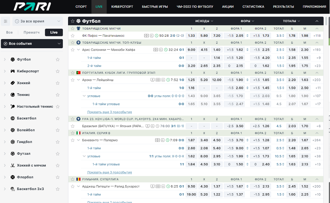The width and height of the screenshot is (330, 203).
Task: Star the ФК Пафос — Панатинаикос match
Action: pyautogui.click(x=73, y=36)
